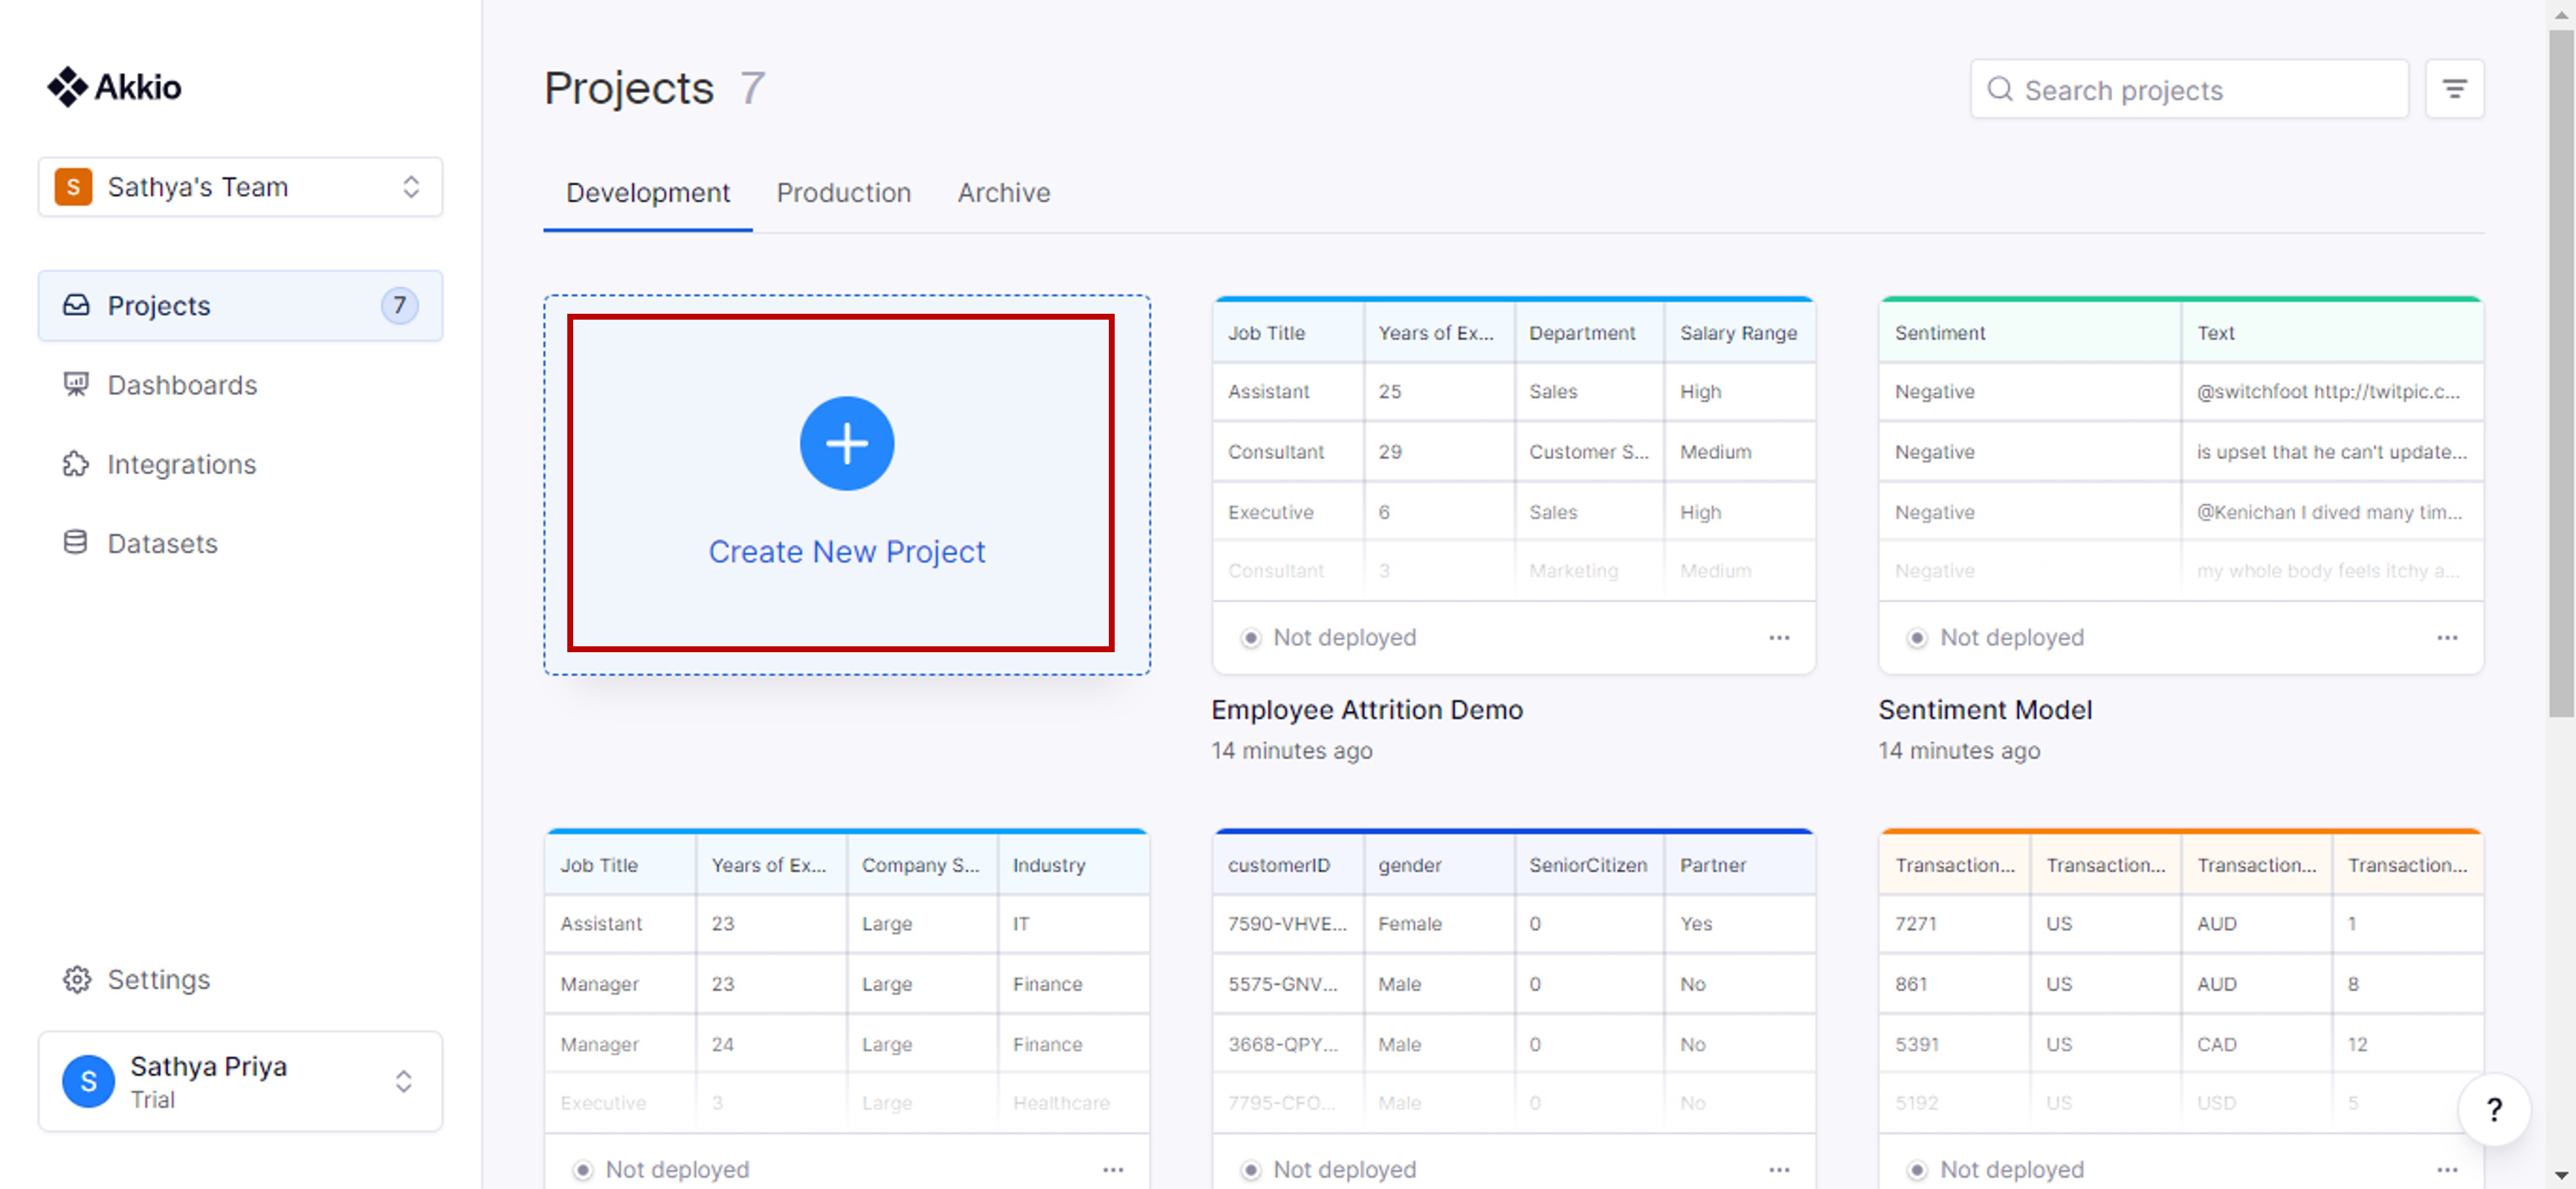
Task: Click the filter icon beside search
Action: (2454, 90)
